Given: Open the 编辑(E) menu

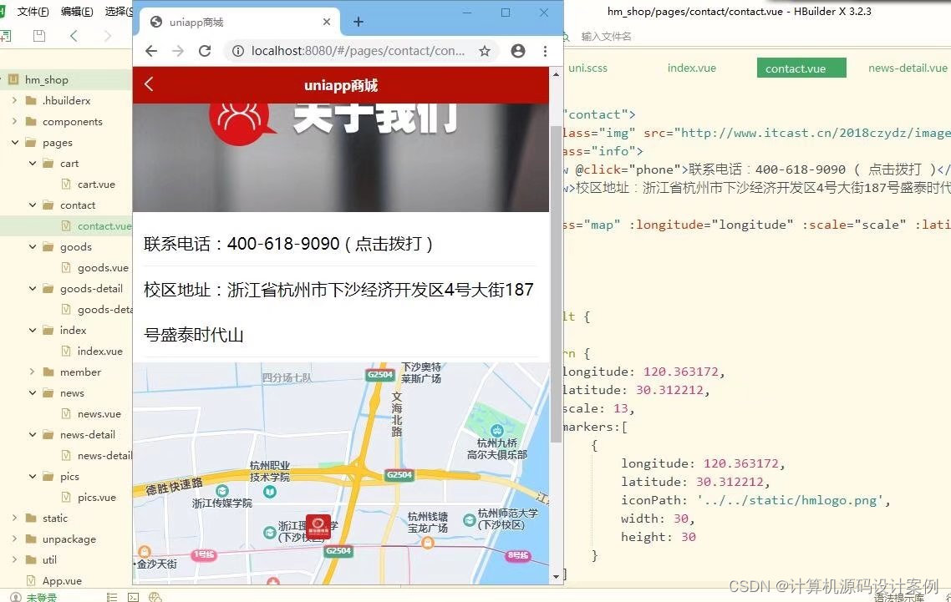Looking at the screenshot, I should pyautogui.click(x=77, y=12).
